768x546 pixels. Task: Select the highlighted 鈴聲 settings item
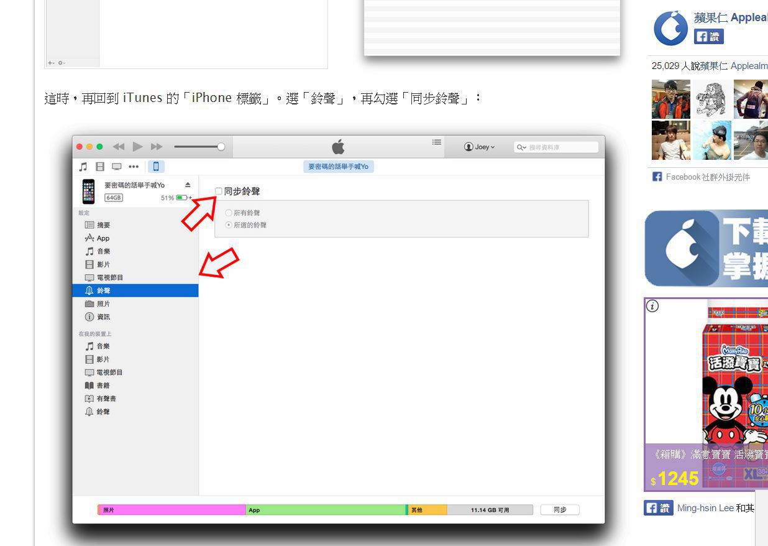pyautogui.click(x=135, y=290)
